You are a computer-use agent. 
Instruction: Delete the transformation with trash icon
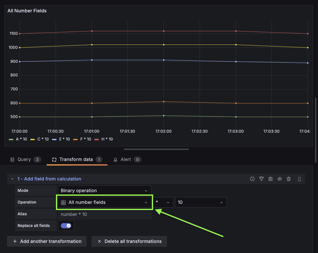(x=289, y=179)
